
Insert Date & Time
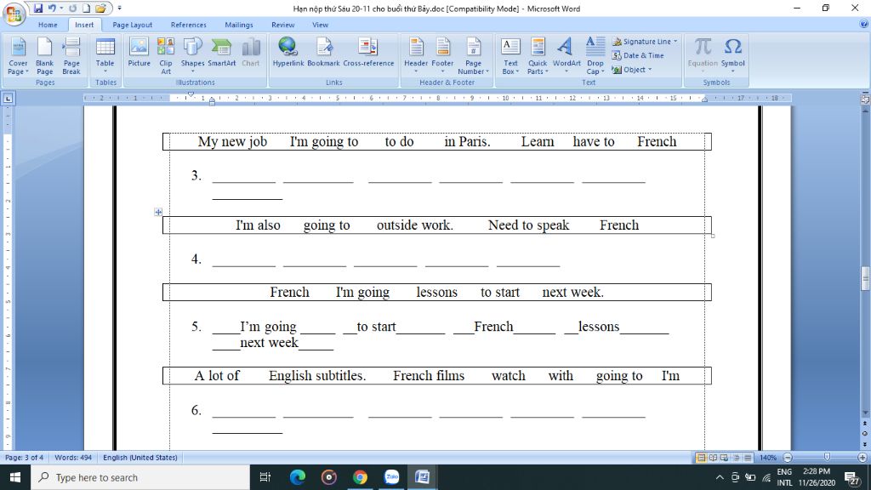click(638, 55)
